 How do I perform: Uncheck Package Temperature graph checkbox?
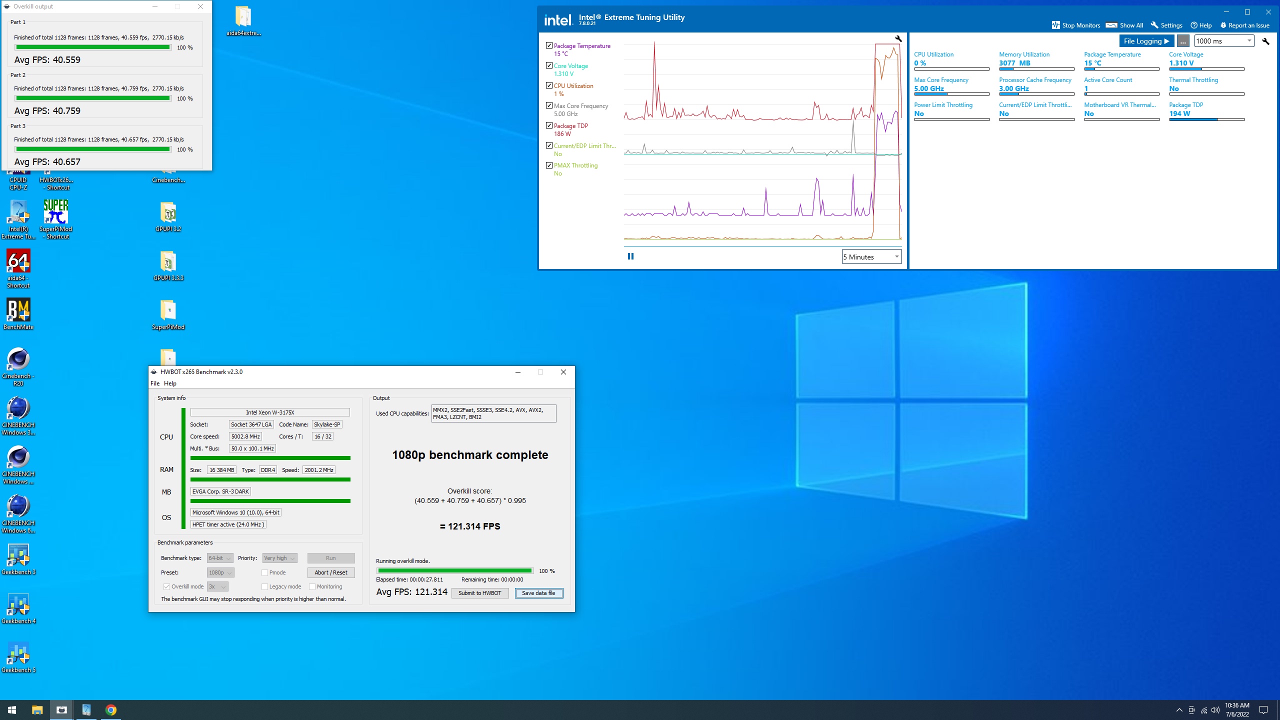tap(549, 45)
